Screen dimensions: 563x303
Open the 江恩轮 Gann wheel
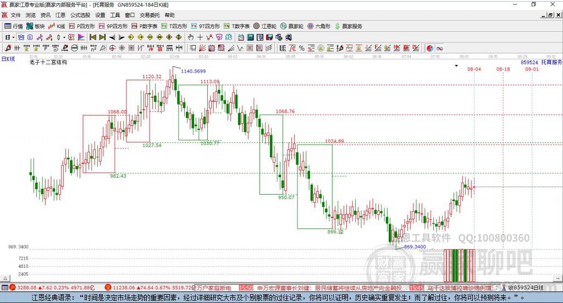coord(265,26)
